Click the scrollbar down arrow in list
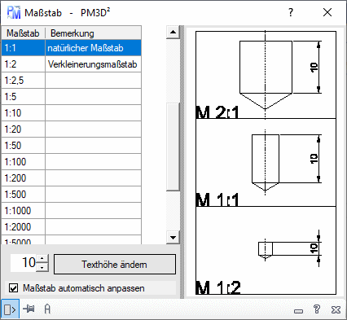The image size is (347, 320). tap(173, 238)
